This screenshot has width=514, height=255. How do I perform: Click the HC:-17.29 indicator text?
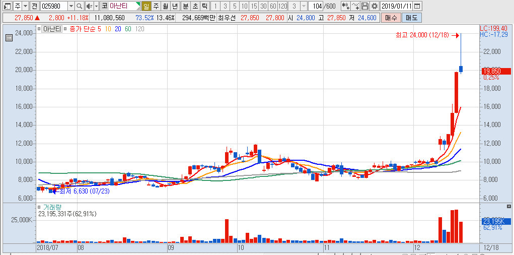click(494, 34)
